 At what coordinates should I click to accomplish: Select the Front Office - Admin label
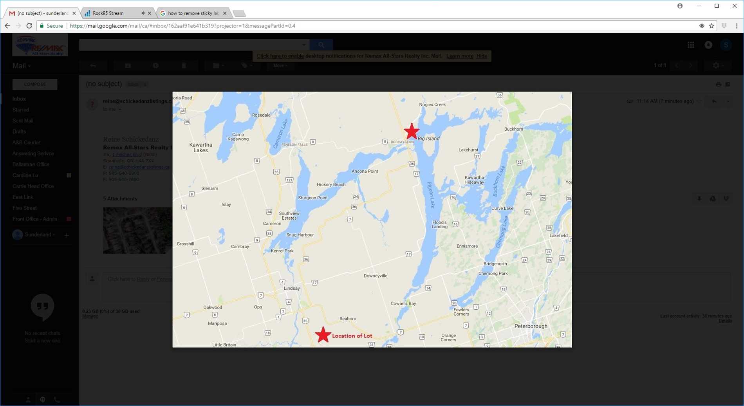(35, 219)
